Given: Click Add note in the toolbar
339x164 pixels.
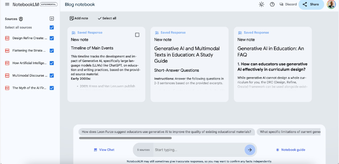Looking at the screenshot, I should 79,18.
